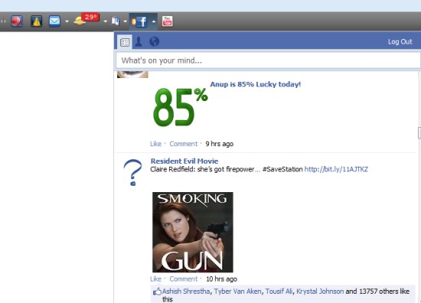
Task: Open the yellow warning-sign toolbar icon
Action: (x=36, y=21)
